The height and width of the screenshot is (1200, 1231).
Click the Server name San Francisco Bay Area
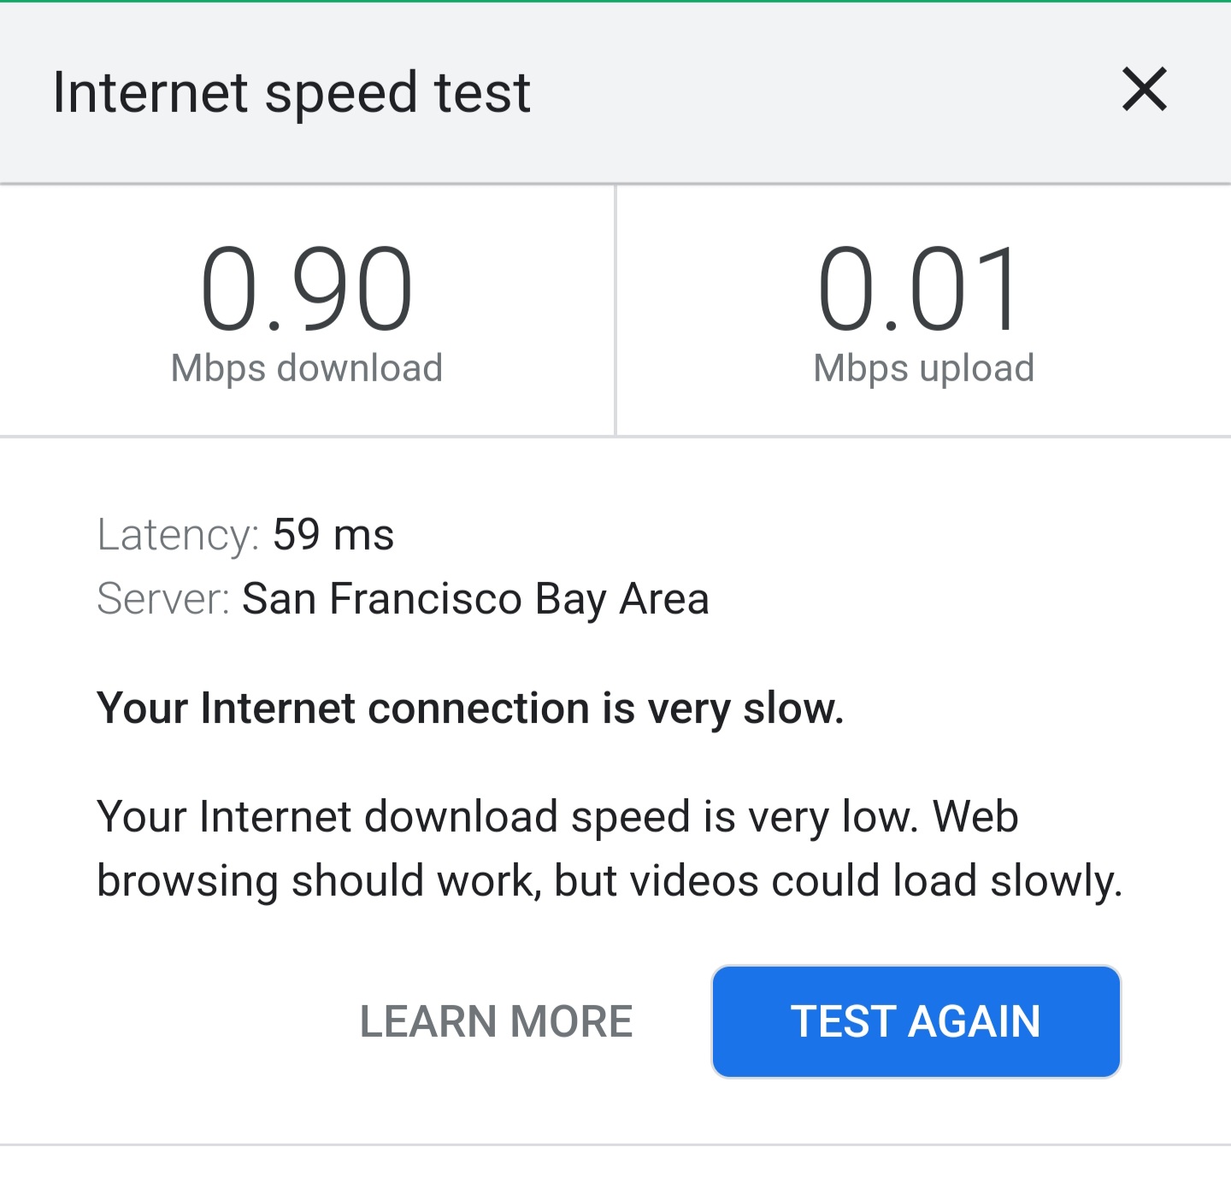[x=476, y=598]
